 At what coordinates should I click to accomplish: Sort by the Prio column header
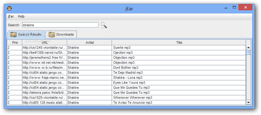click(x=15, y=42)
